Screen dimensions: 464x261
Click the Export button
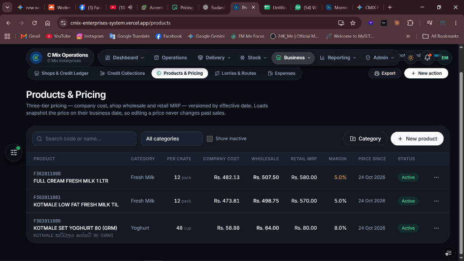pos(385,73)
